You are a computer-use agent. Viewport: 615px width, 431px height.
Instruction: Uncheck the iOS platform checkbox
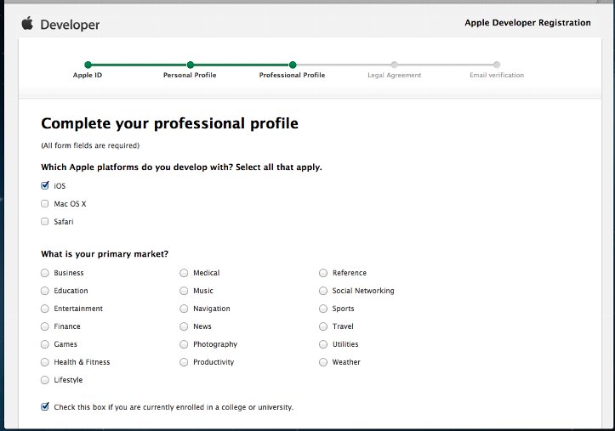(x=45, y=186)
